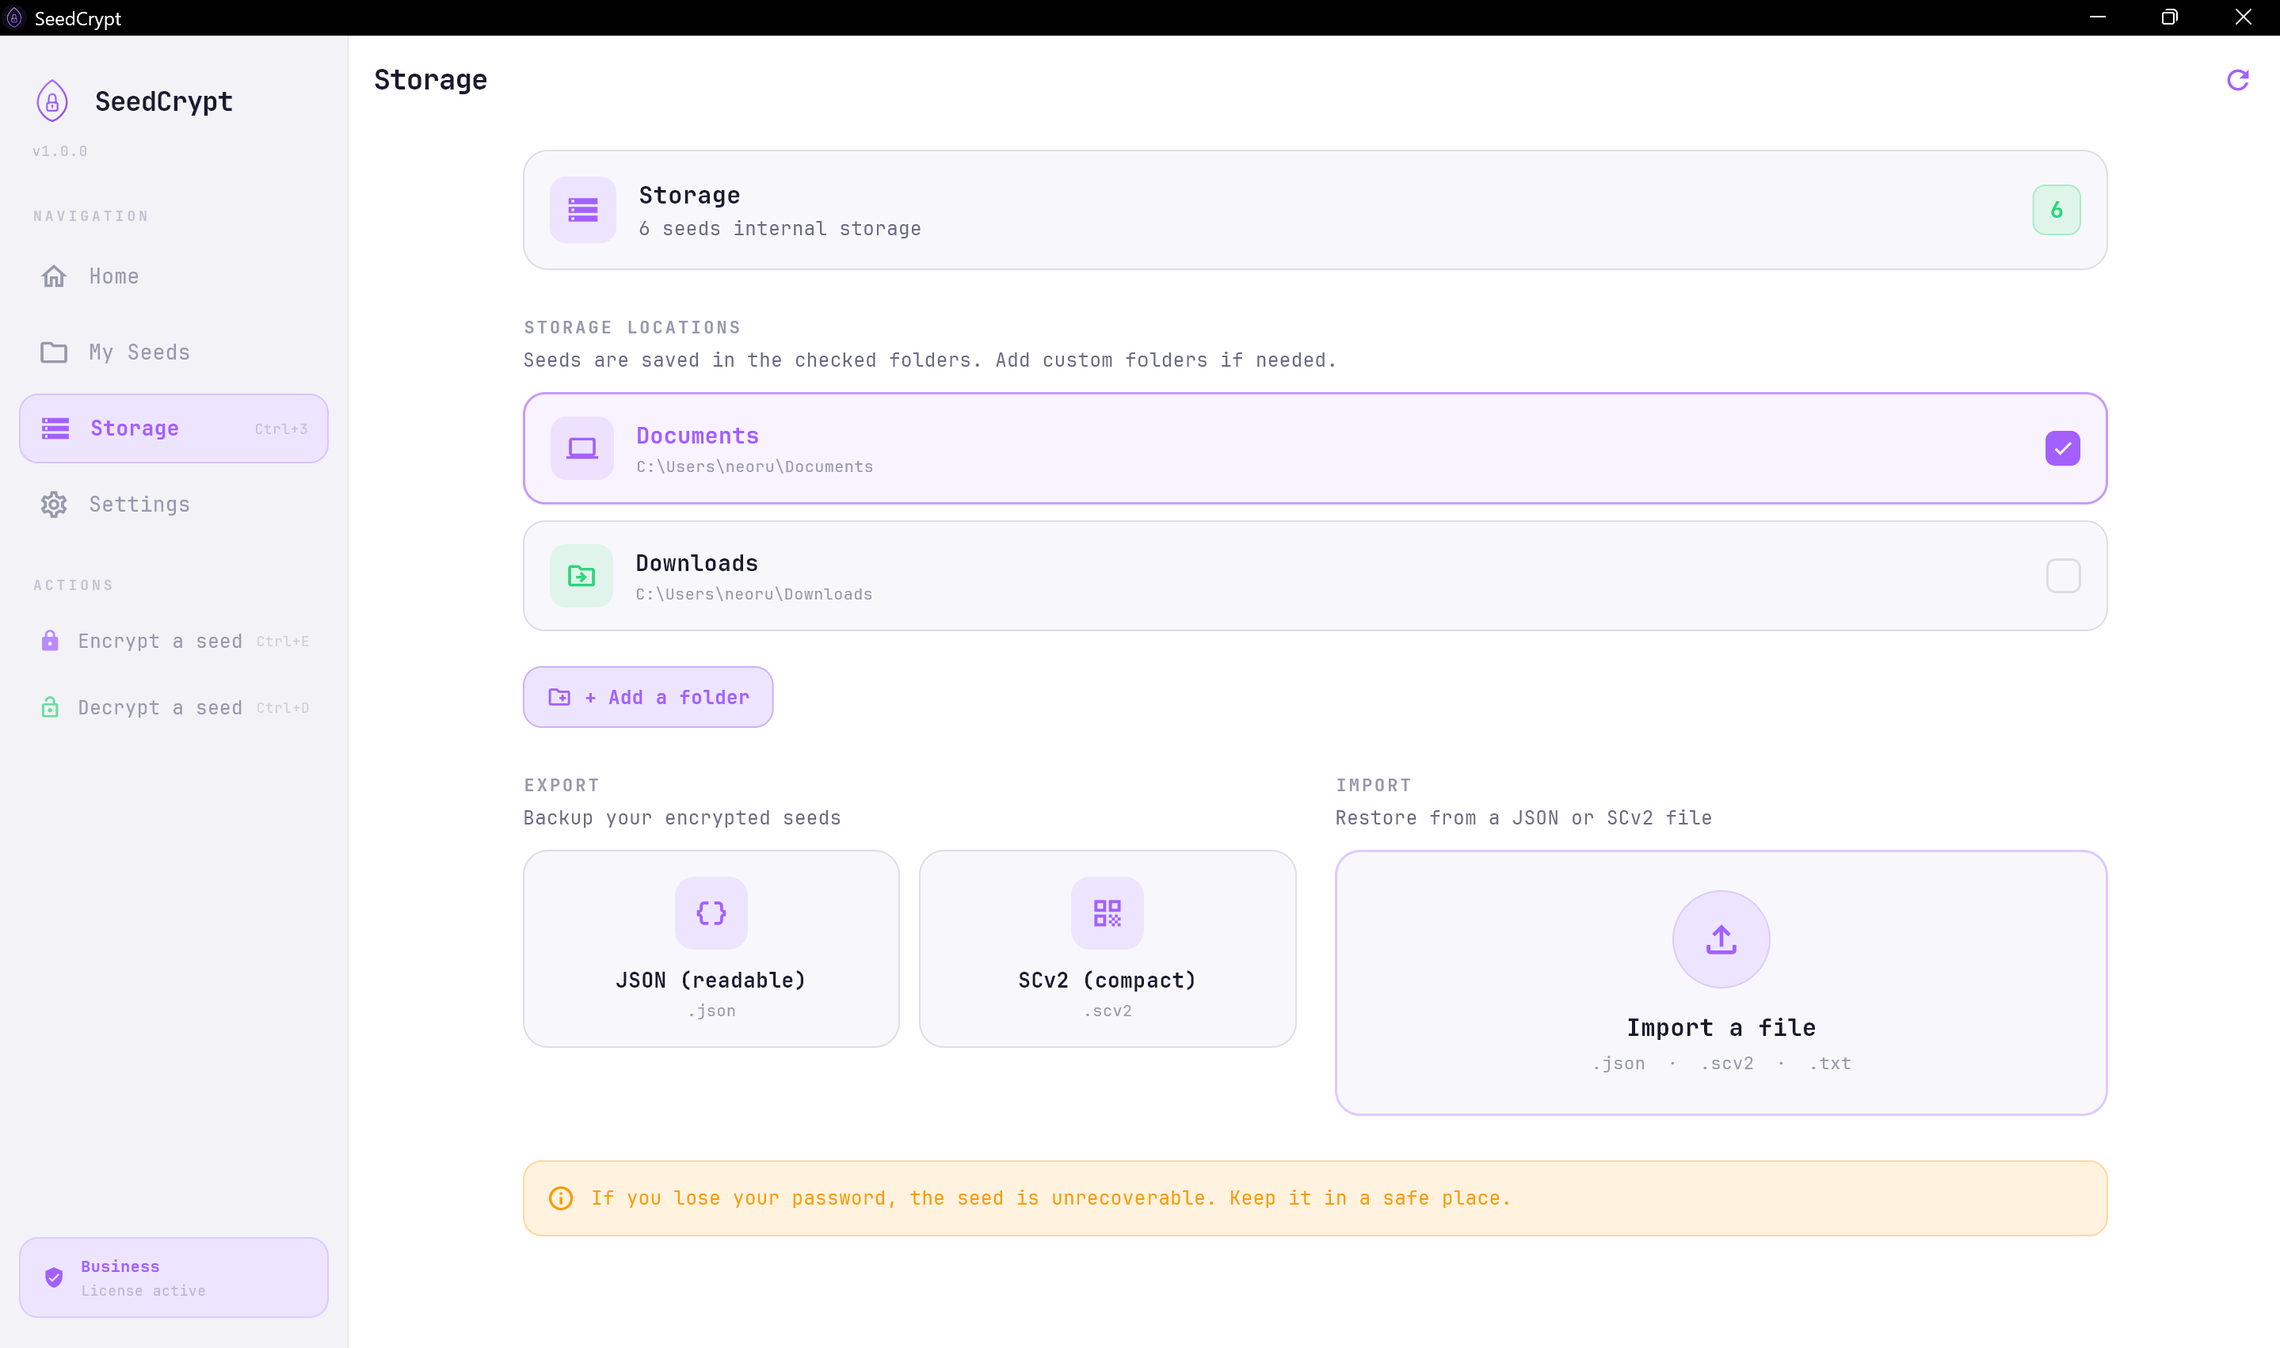Screen dimensions: 2280x1348
Task: Click the refresh icon at top right
Action: pos(2237,80)
